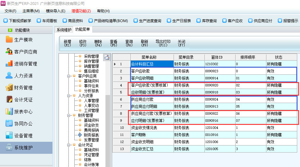Open the 生产模块 folder icon
300x167 pixels.
click(9, 39)
